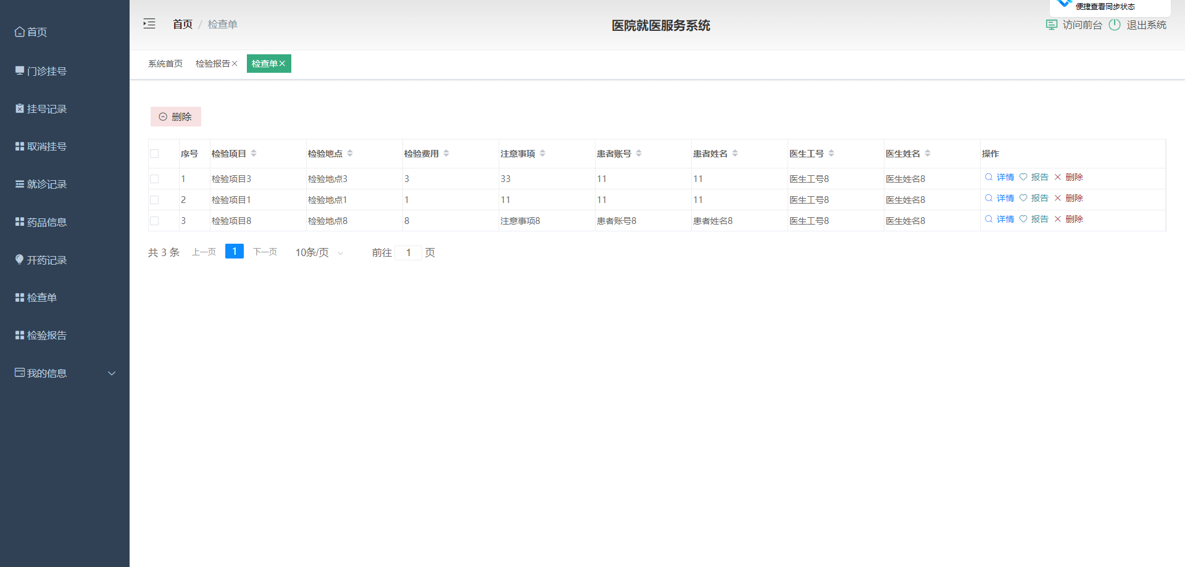Click the X delete icon in row 检验项目3
The width and height of the screenshot is (1185, 567).
tap(1058, 177)
